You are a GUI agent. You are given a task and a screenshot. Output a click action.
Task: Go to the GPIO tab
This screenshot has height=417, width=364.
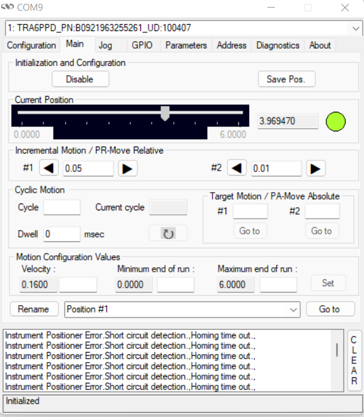(142, 45)
